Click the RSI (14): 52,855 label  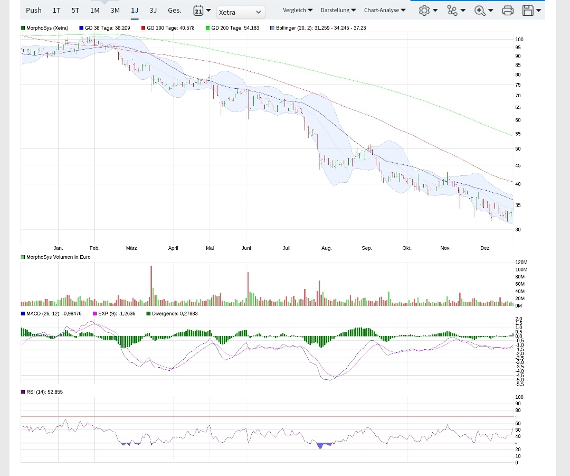point(45,391)
